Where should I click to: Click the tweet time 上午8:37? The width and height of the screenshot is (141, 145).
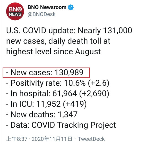pos(17,139)
